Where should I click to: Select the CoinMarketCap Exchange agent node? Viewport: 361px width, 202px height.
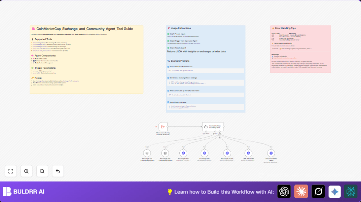pos(213,127)
